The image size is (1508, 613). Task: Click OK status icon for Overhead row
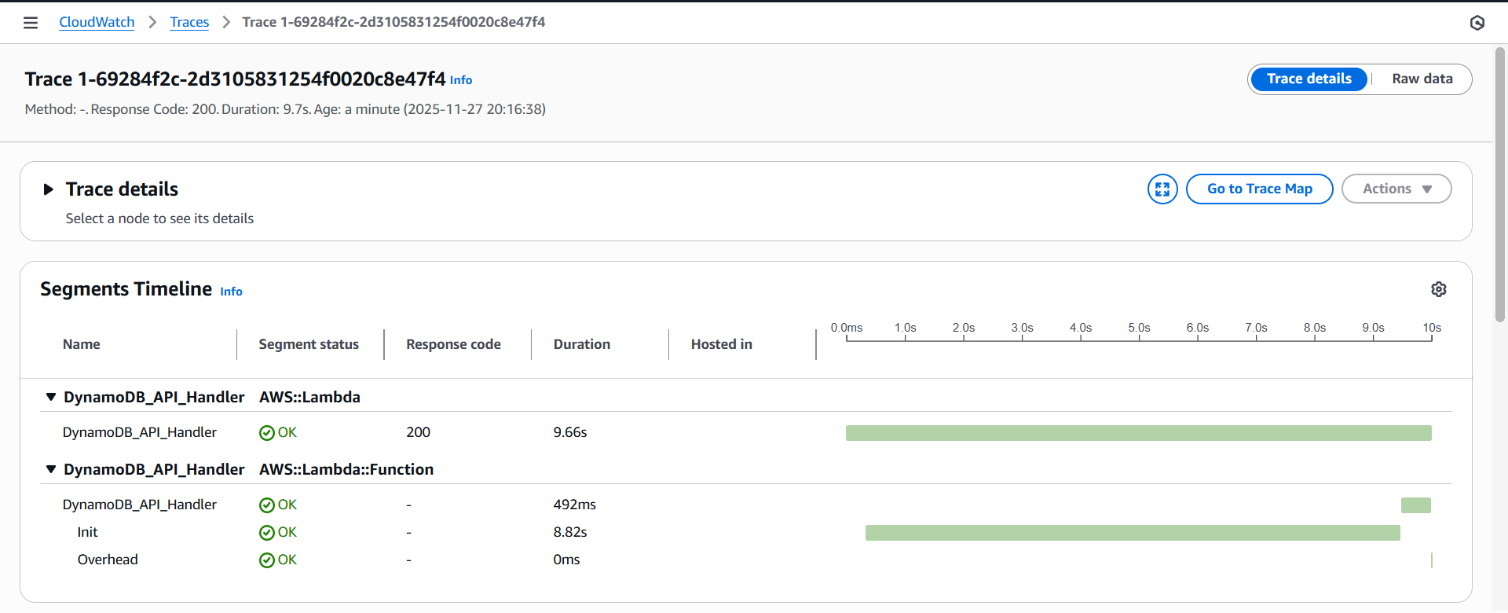267,560
